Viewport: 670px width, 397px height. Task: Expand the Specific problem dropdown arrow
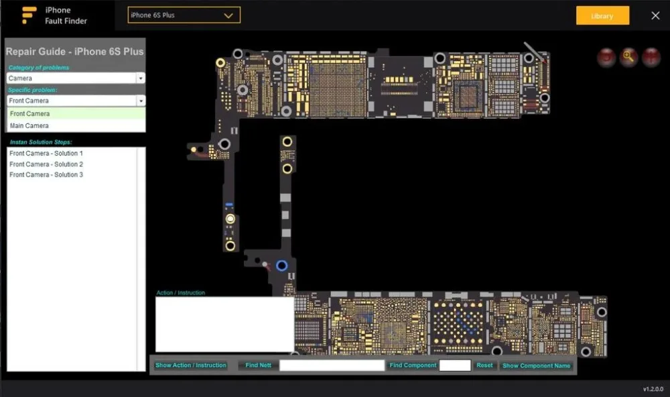141,101
